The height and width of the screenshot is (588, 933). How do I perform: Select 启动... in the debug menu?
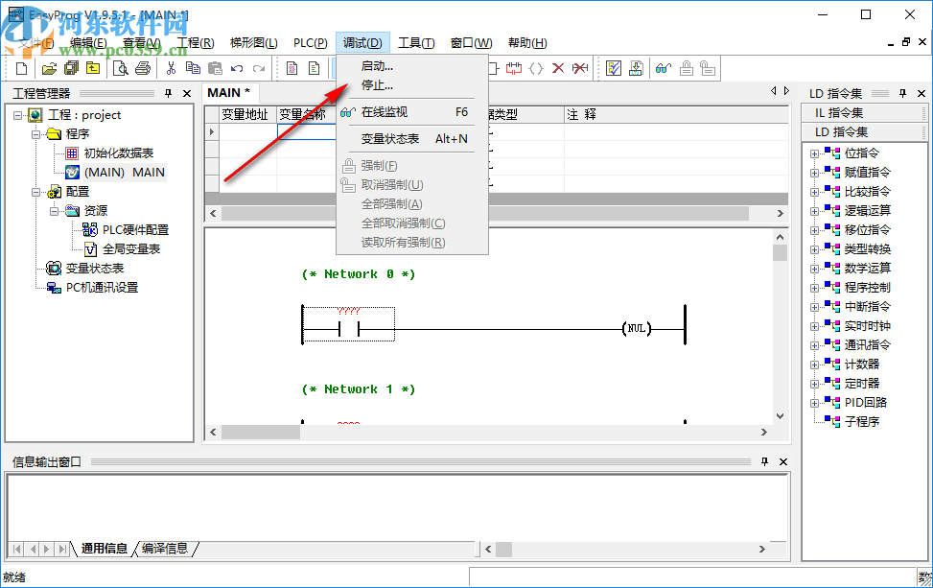tap(411, 66)
